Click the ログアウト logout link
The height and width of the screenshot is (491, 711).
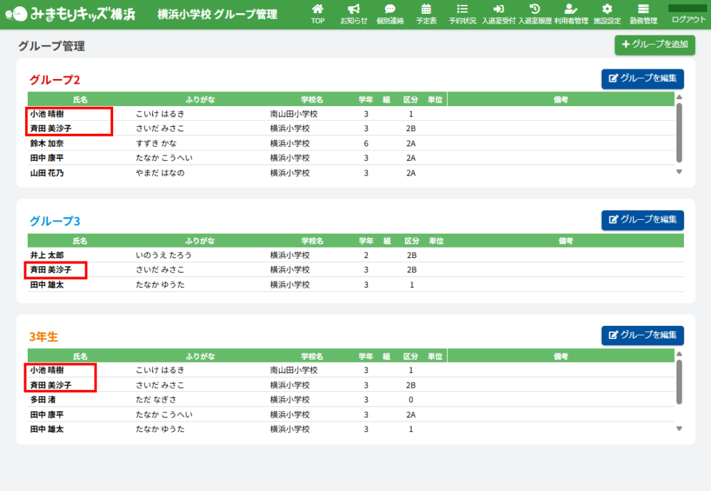[688, 20]
